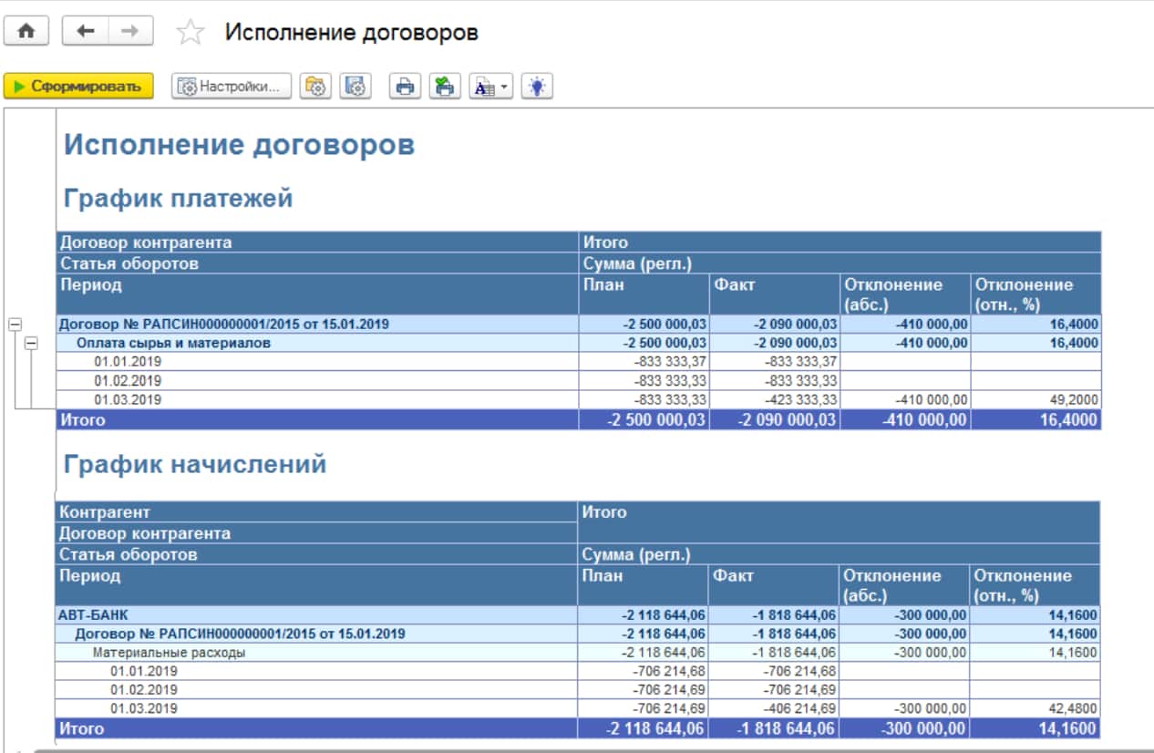Click the 42,4800 deviation percent cell
The width and height of the screenshot is (1154, 753).
click(1036, 707)
